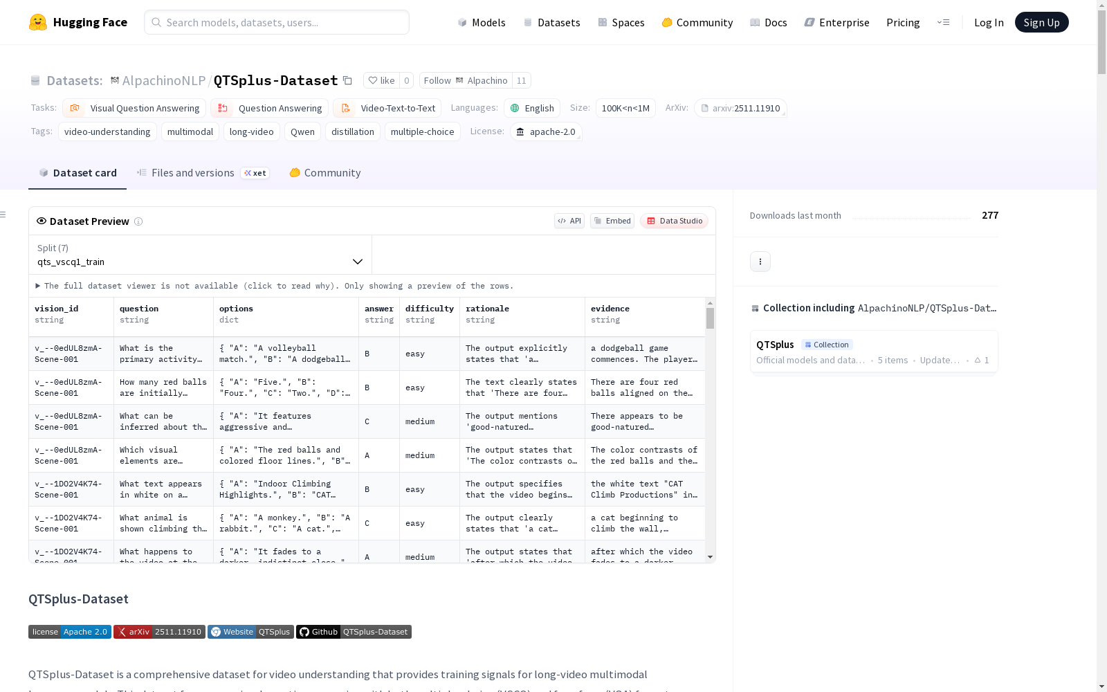Open the three-dot options menu
The height and width of the screenshot is (692, 1107).
click(760, 262)
